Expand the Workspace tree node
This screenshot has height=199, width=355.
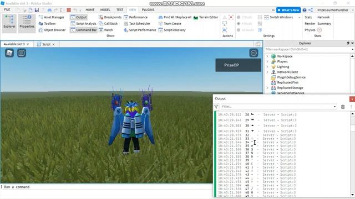(x=267, y=56)
